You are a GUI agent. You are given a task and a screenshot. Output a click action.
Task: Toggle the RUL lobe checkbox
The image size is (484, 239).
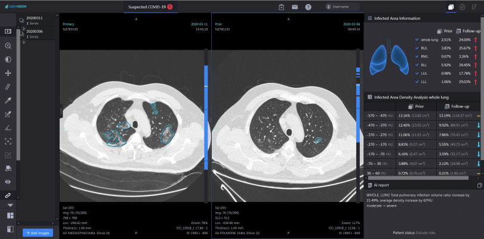(x=417, y=48)
